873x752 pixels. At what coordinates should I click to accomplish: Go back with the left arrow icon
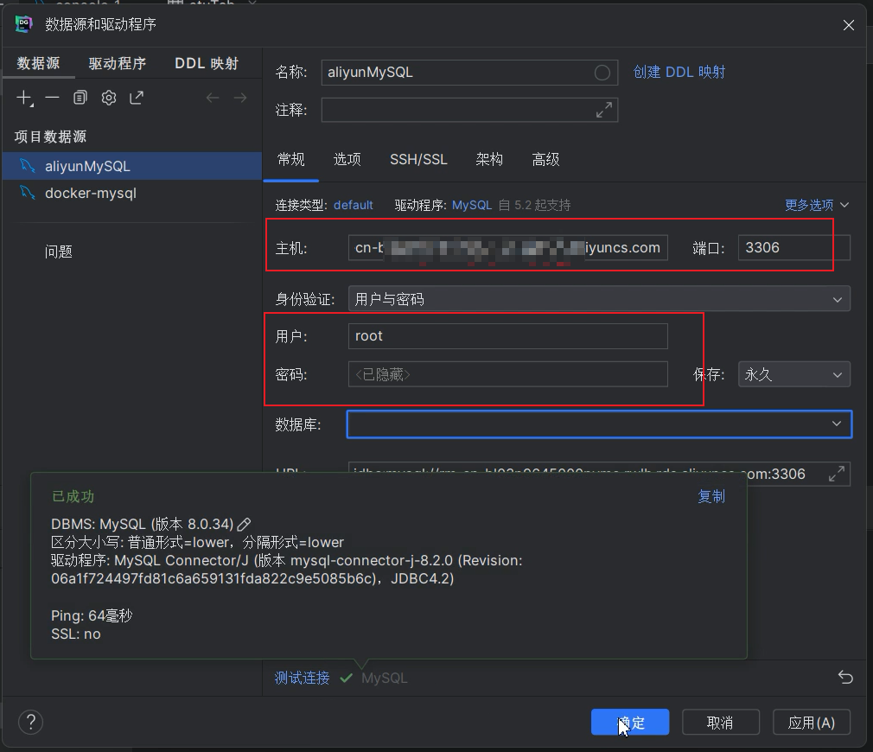pyautogui.click(x=212, y=98)
